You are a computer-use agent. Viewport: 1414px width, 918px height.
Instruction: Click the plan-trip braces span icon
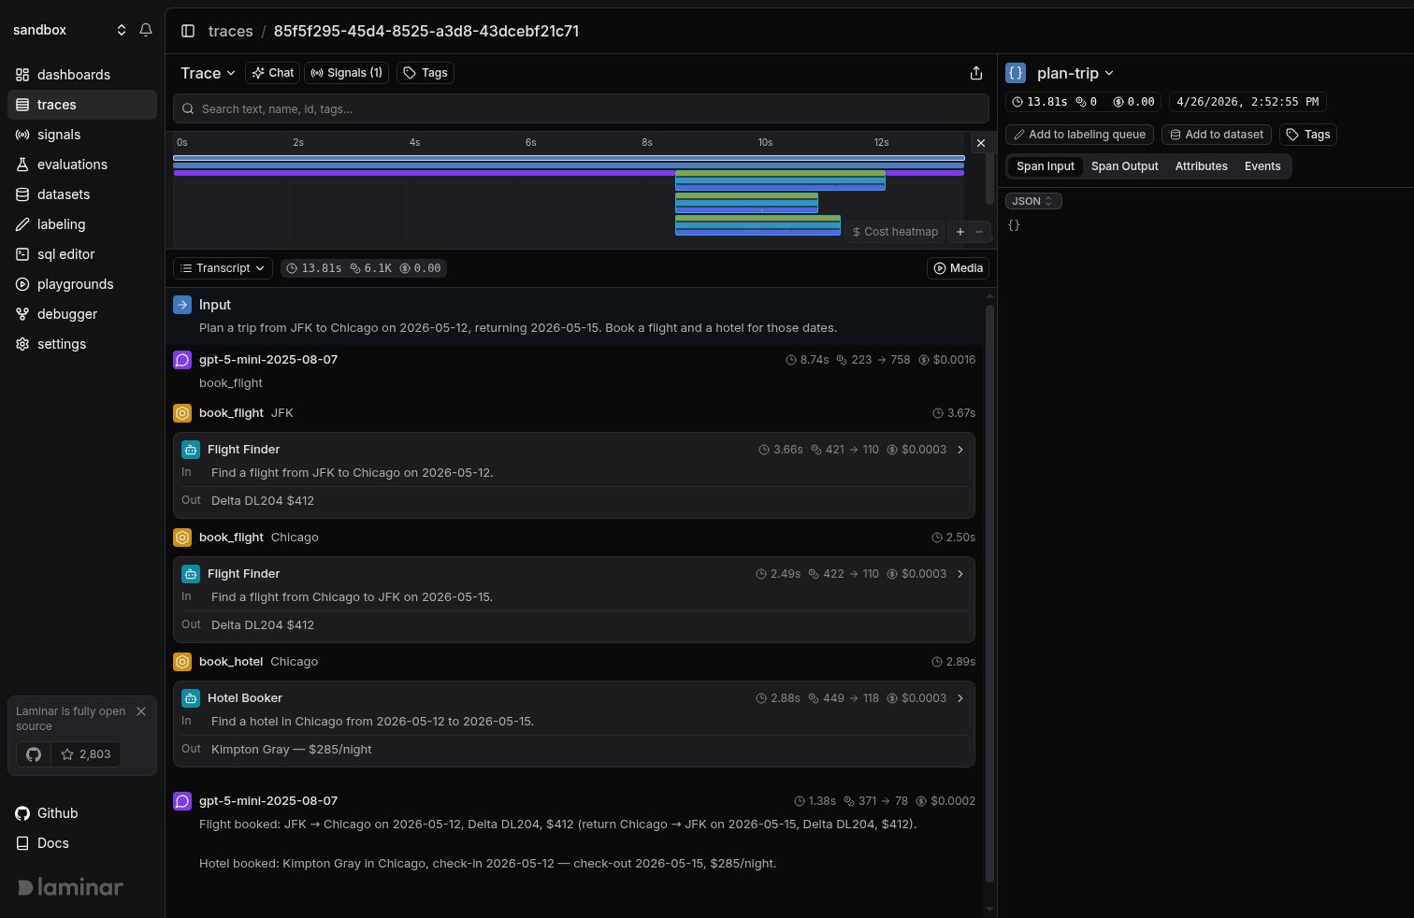click(x=1016, y=73)
